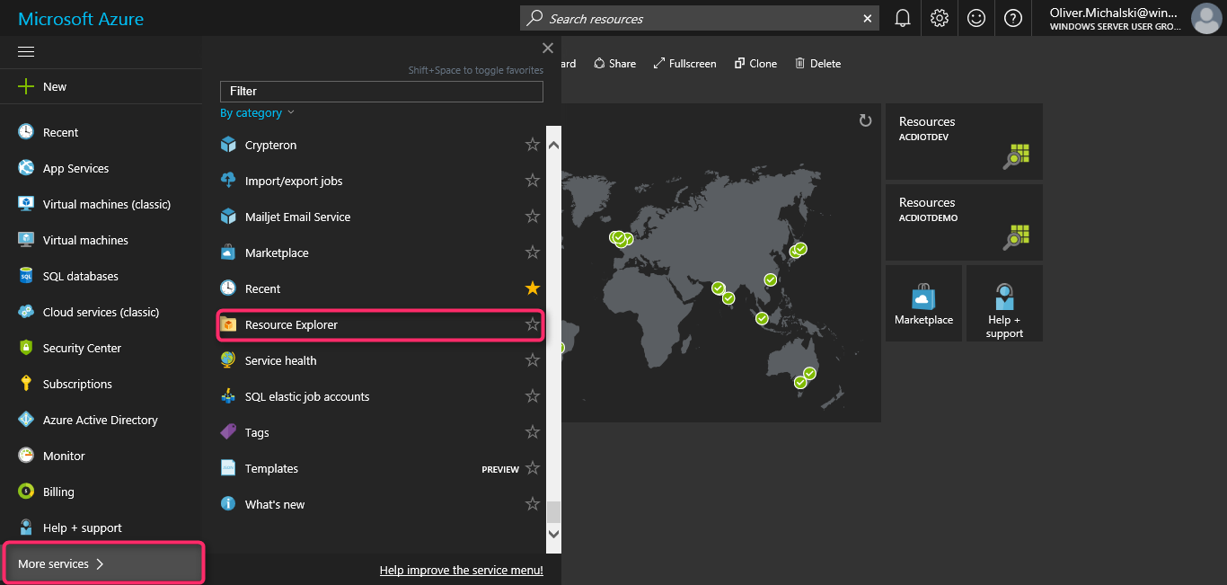Image resolution: width=1227 pixels, height=585 pixels.
Task: Open portal settings gear icon
Action: tap(940, 18)
